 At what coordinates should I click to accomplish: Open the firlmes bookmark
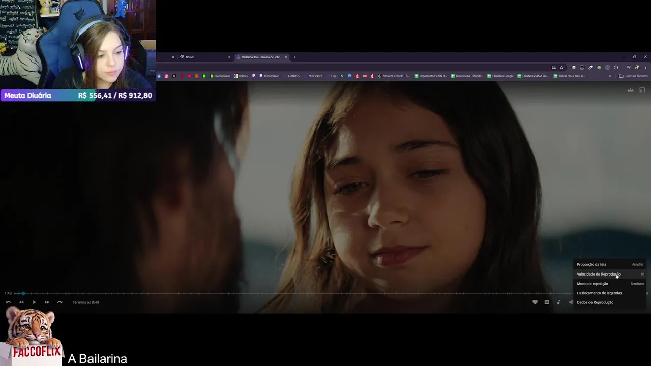[241, 76]
